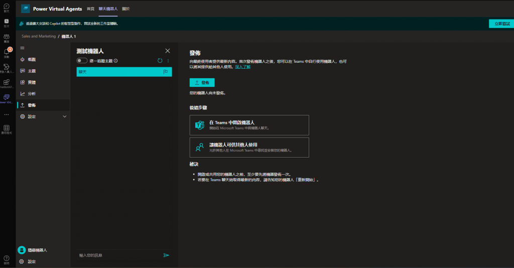Viewport: 514px width, 268px height.
Task: Click the Power Virtual Agents logo
Action: tap(26, 9)
